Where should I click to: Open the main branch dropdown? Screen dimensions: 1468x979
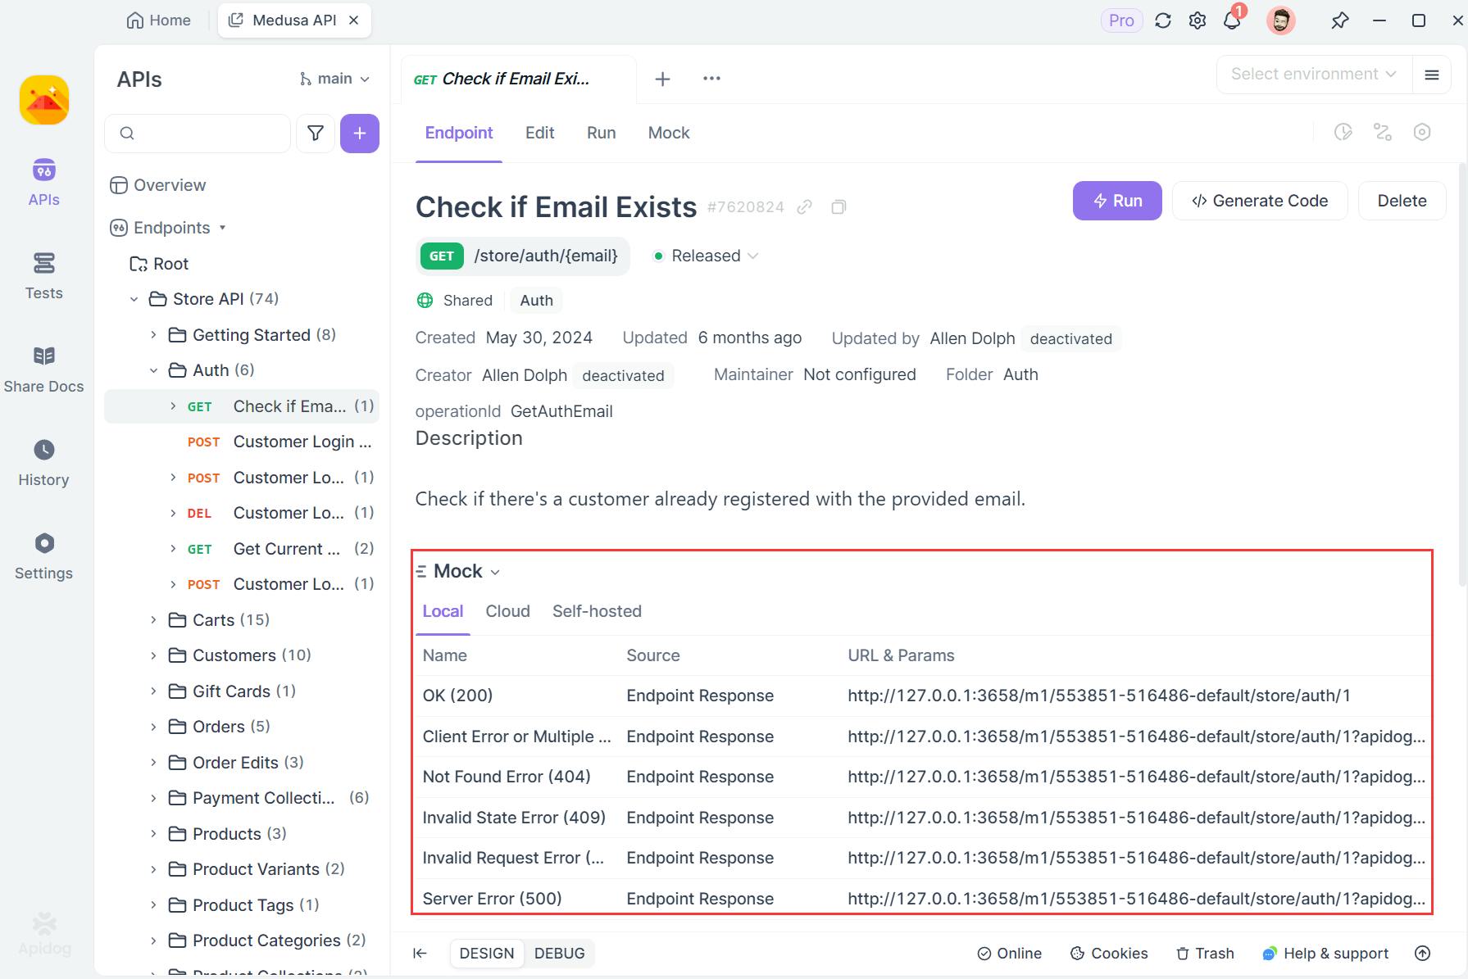point(335,79)
